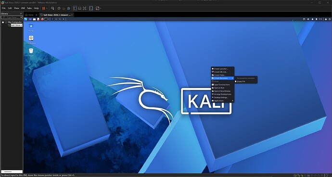
Task: Open the volume control in the Kali tray
Action: (308, 19)
